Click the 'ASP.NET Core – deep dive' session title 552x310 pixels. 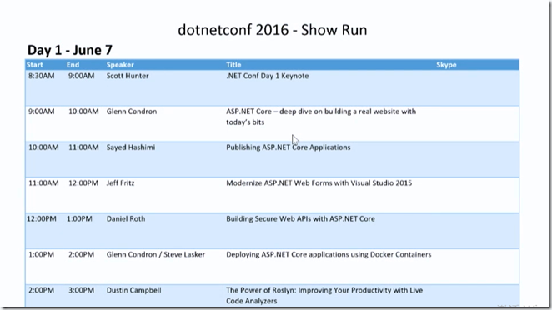pos(321,117)
